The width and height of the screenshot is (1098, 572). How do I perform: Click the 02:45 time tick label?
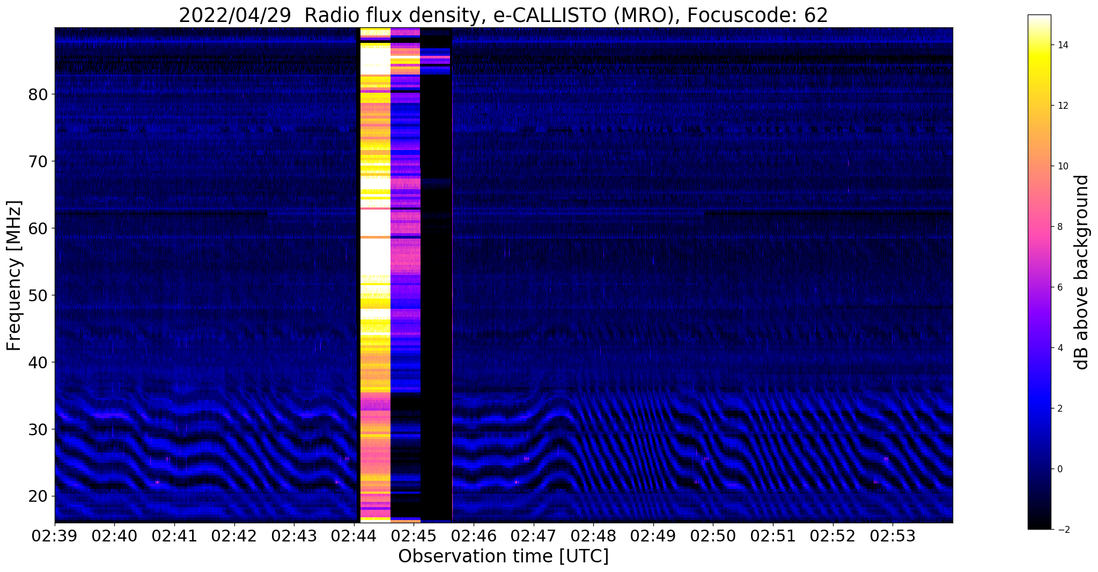pyautogui.click(x=414, y=536)
